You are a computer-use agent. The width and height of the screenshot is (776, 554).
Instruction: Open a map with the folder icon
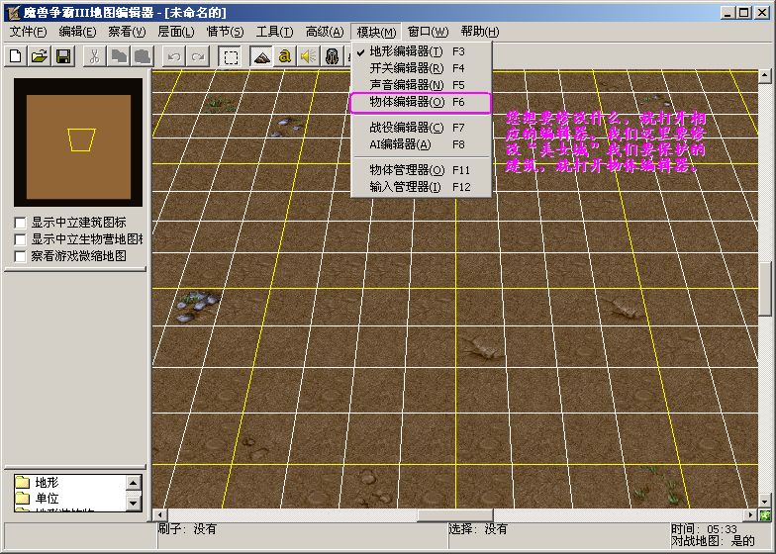point(39,56)
